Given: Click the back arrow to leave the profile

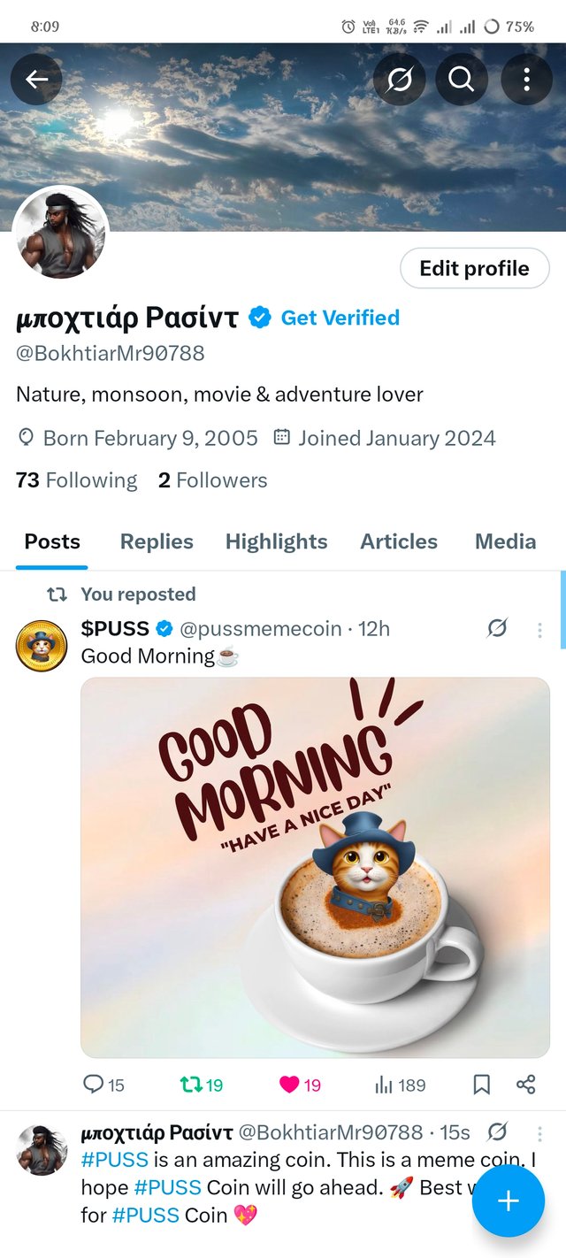Looking at the screenshot, I should coord(35,79).
